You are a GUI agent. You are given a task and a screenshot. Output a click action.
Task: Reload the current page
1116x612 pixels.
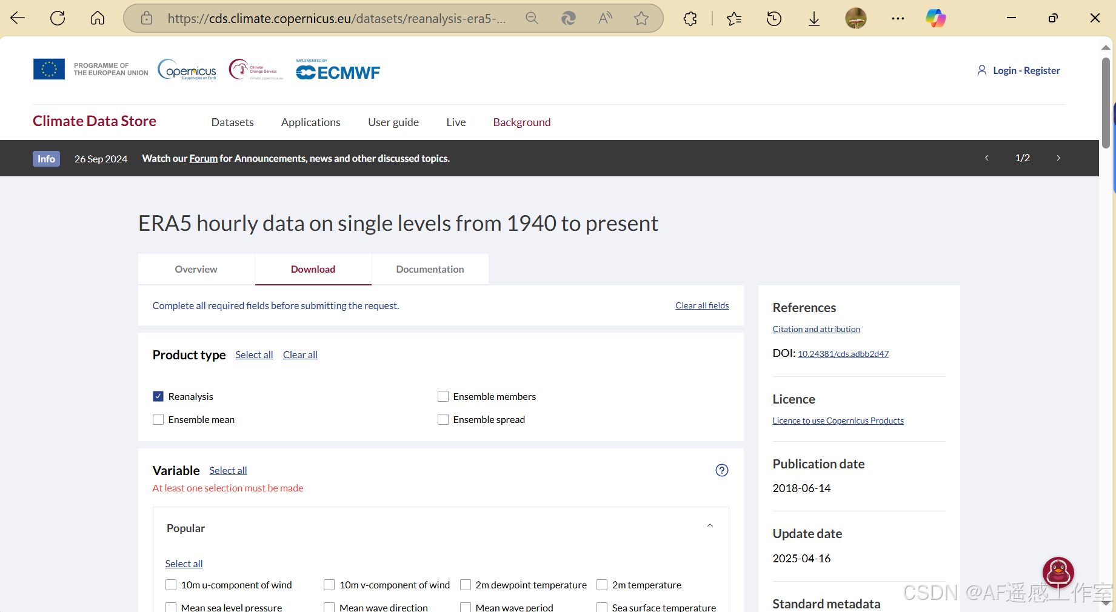coord(58,18)
